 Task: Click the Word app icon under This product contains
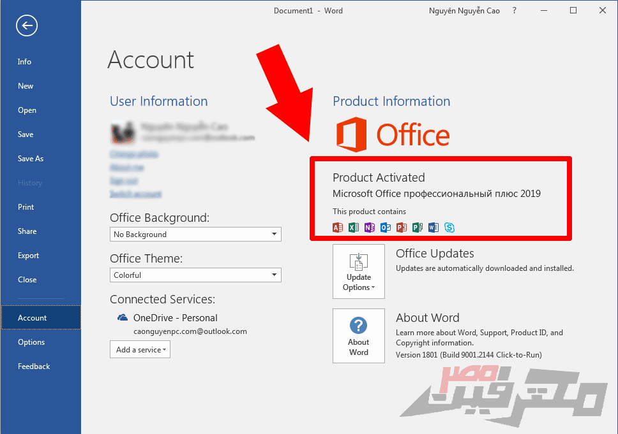click(433, 228)
